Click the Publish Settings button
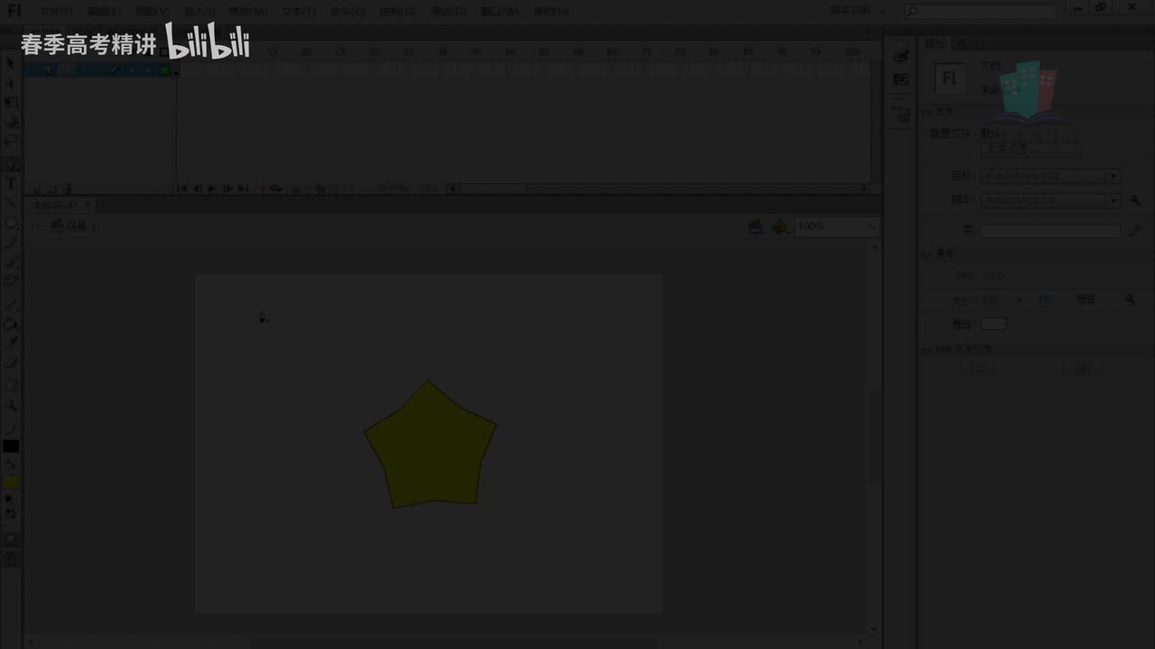Screen dimensions: 1155x649 (1030, 150)
